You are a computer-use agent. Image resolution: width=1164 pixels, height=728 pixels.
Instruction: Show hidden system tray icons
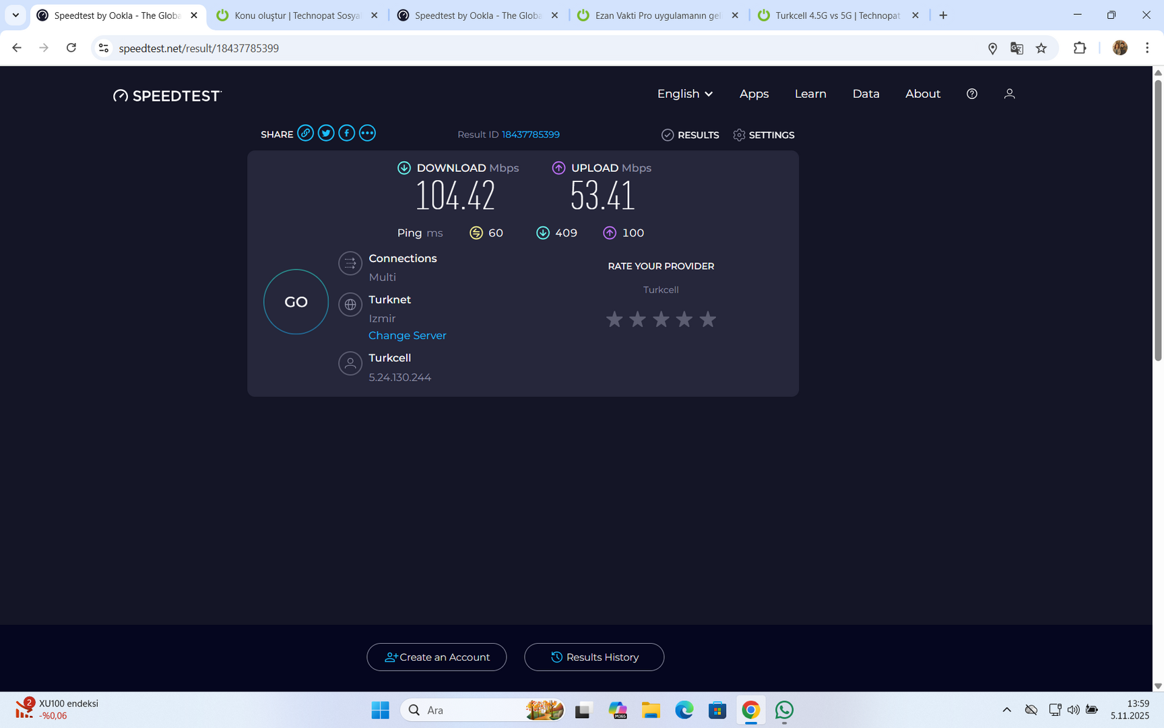1006,710
